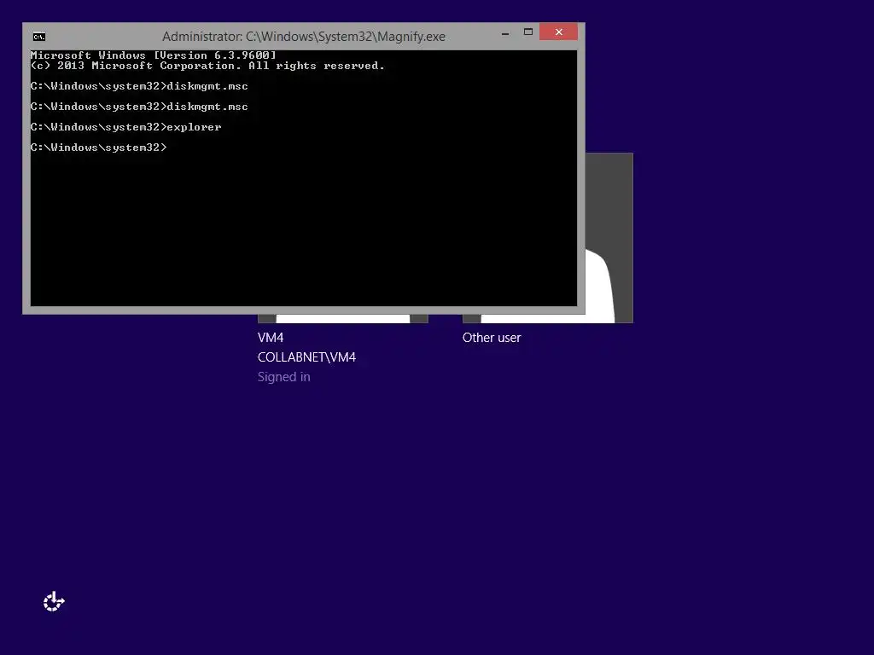This screenshot has width=874, height=655.
Task: Choose the Other user label
Action: click(x=492, y=338)
